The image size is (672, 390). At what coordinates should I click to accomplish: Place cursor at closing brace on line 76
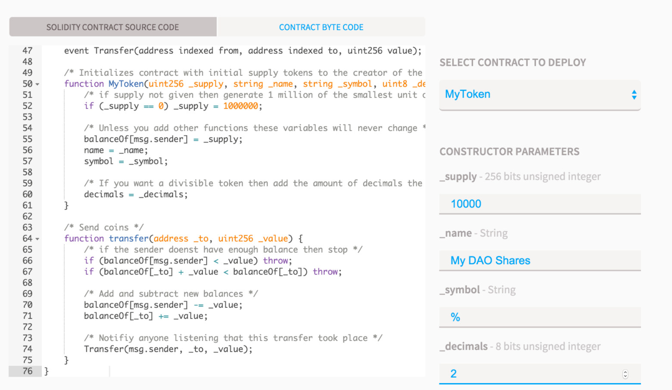[x=47, y=371]
